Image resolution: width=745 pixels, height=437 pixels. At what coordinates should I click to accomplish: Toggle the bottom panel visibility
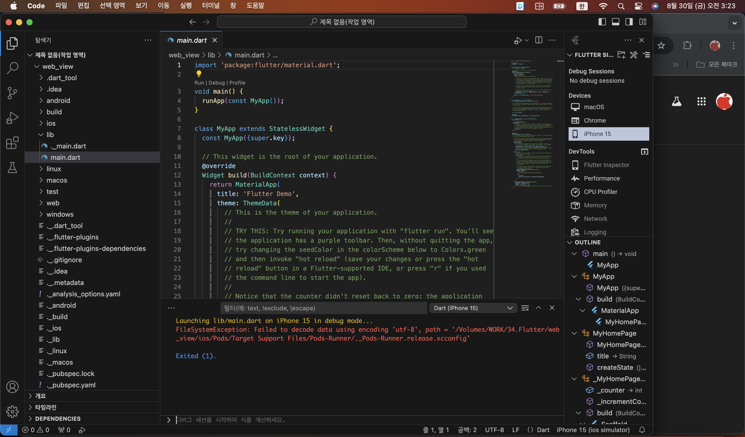tap(615, 22)
